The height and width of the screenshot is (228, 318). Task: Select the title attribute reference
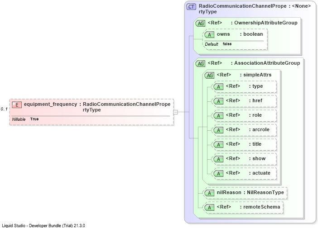257,144
